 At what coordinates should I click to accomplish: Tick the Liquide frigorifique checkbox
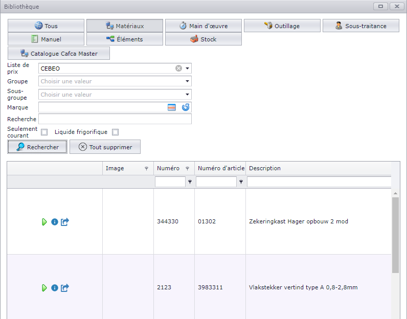[116, 132]
